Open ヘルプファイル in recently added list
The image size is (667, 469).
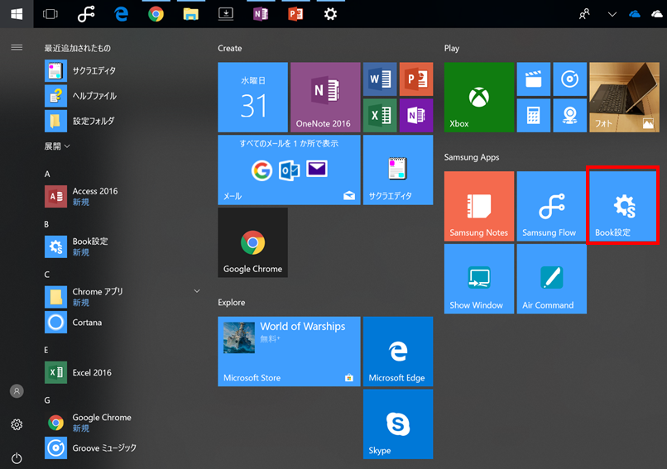pyautogui.click(x=81, y=96)
